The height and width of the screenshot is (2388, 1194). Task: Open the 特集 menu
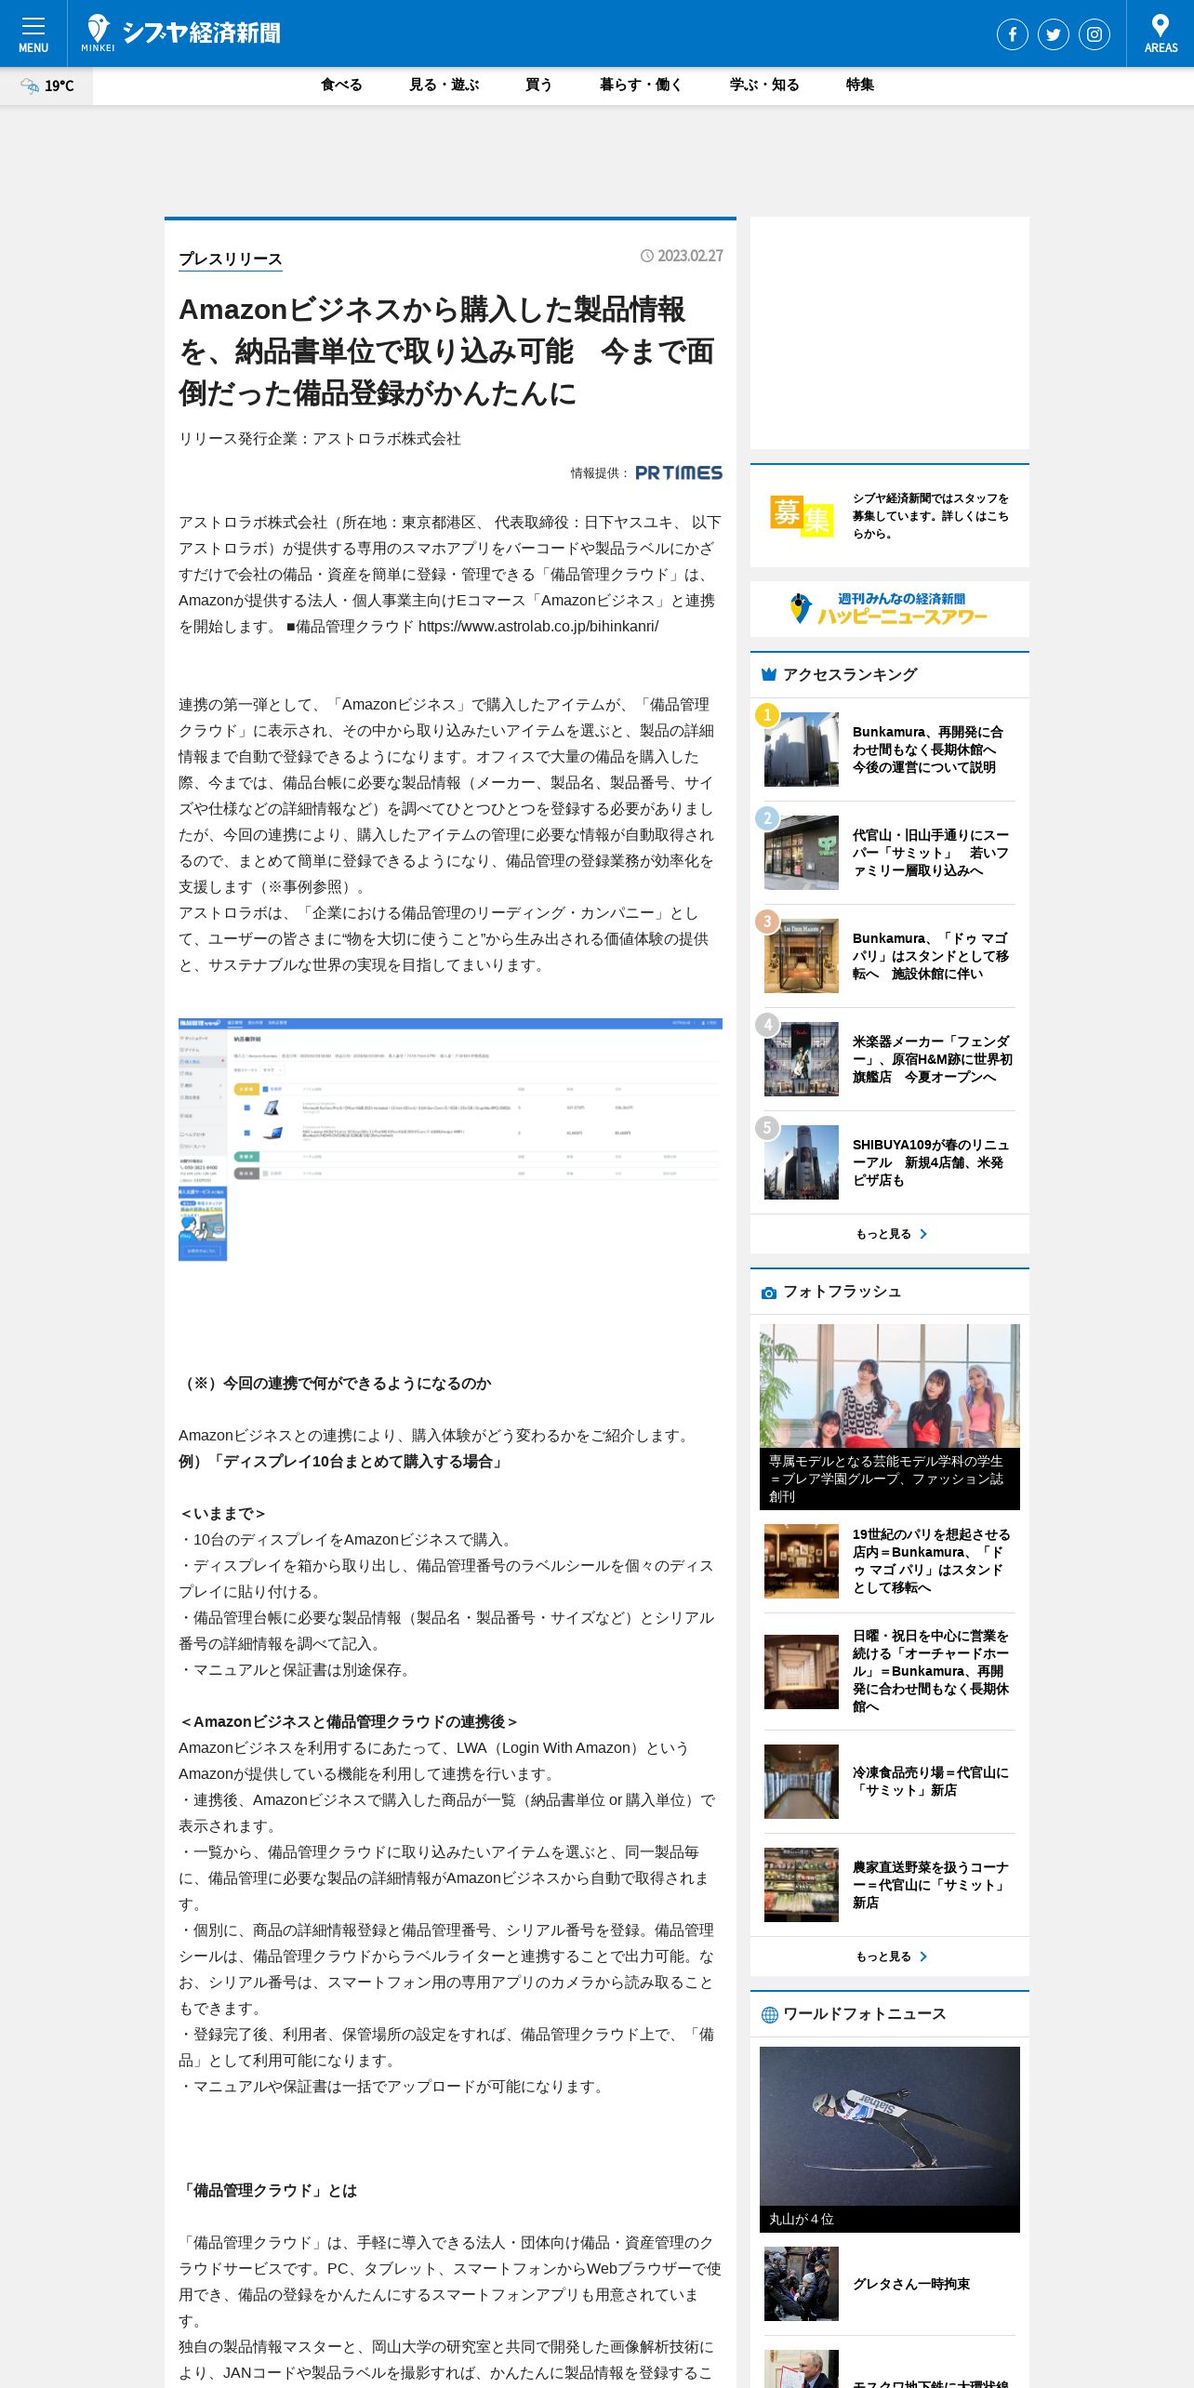(x=860, y=85)
